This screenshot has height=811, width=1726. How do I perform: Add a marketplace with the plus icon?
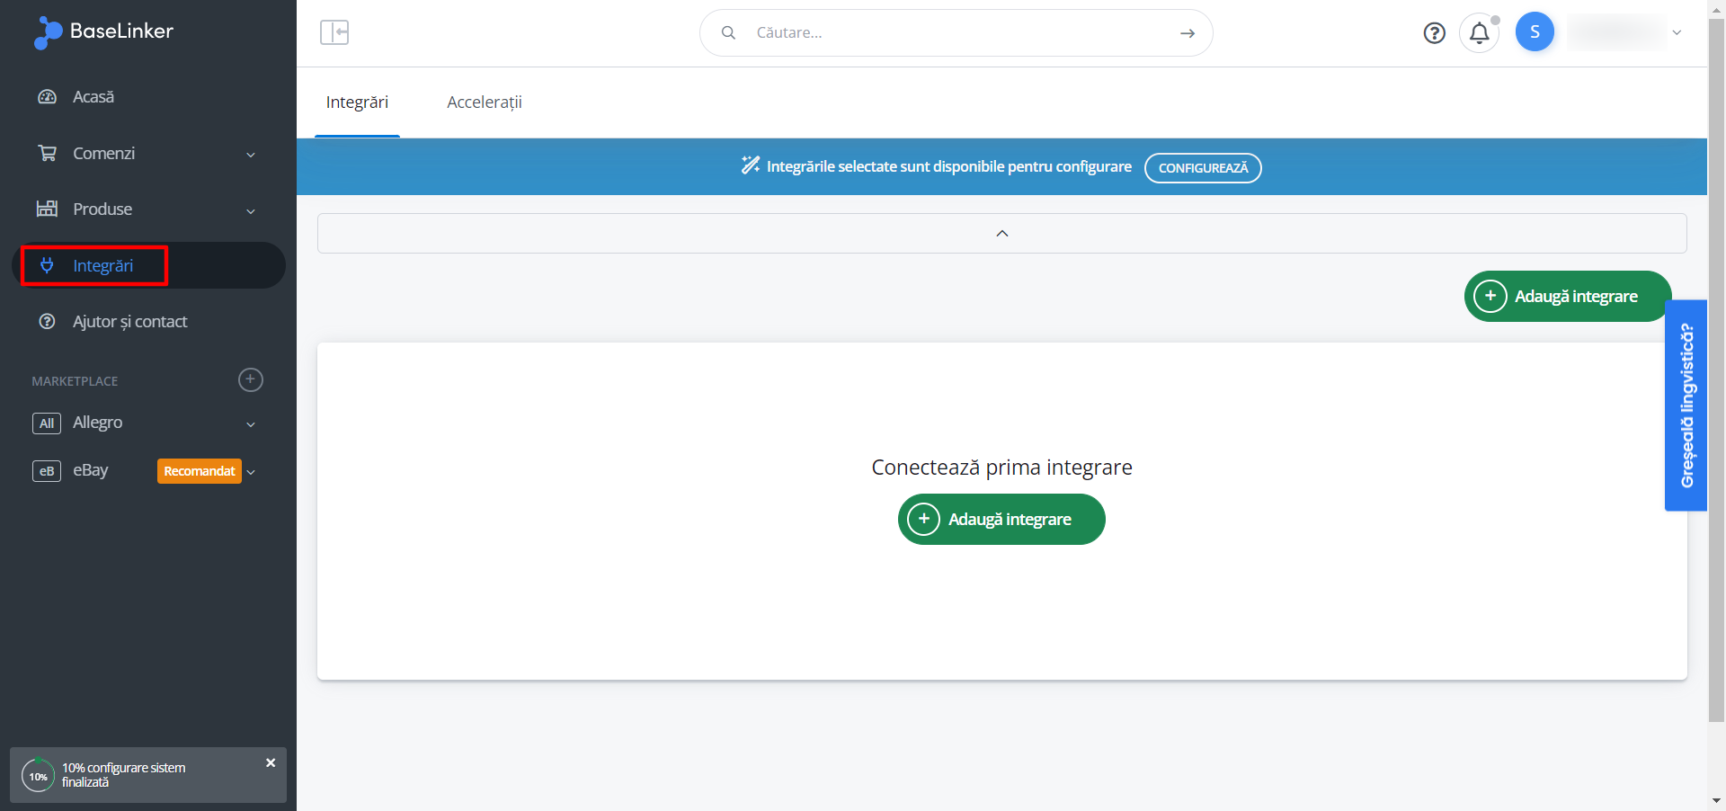(x=251, y=380)
